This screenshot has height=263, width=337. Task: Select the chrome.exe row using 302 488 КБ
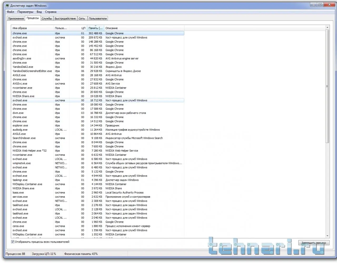pos(98,33)
